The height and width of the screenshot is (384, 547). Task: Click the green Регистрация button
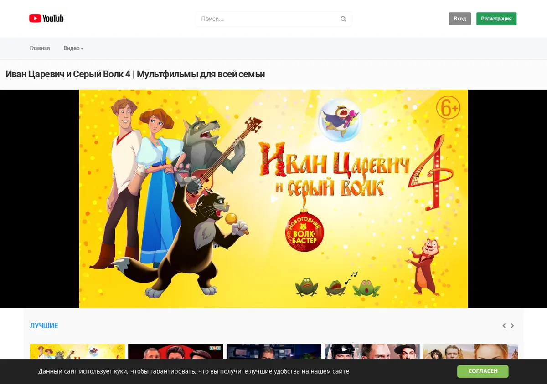click(496, 19)
